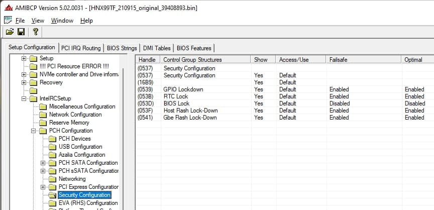
Task: Click the Help question mark icon
Action: click(35, 32)
